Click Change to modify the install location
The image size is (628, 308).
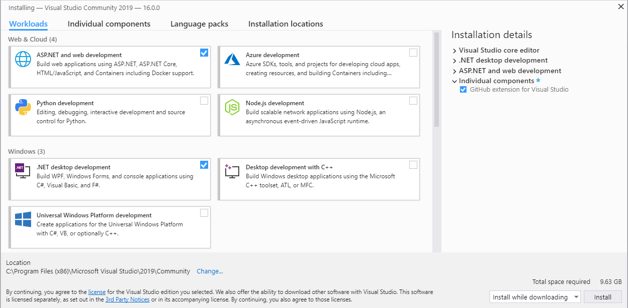tap(210, 271)
